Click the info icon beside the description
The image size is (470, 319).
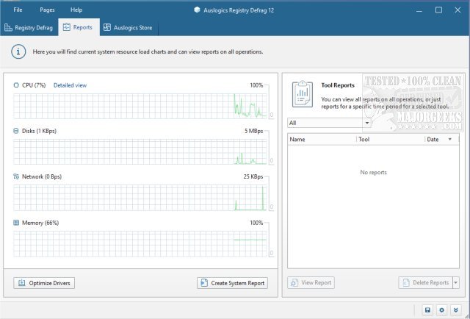click(18, 51)
